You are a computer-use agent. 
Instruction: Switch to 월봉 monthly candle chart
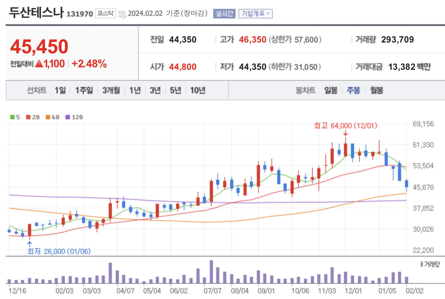click(x=377, y=90)
